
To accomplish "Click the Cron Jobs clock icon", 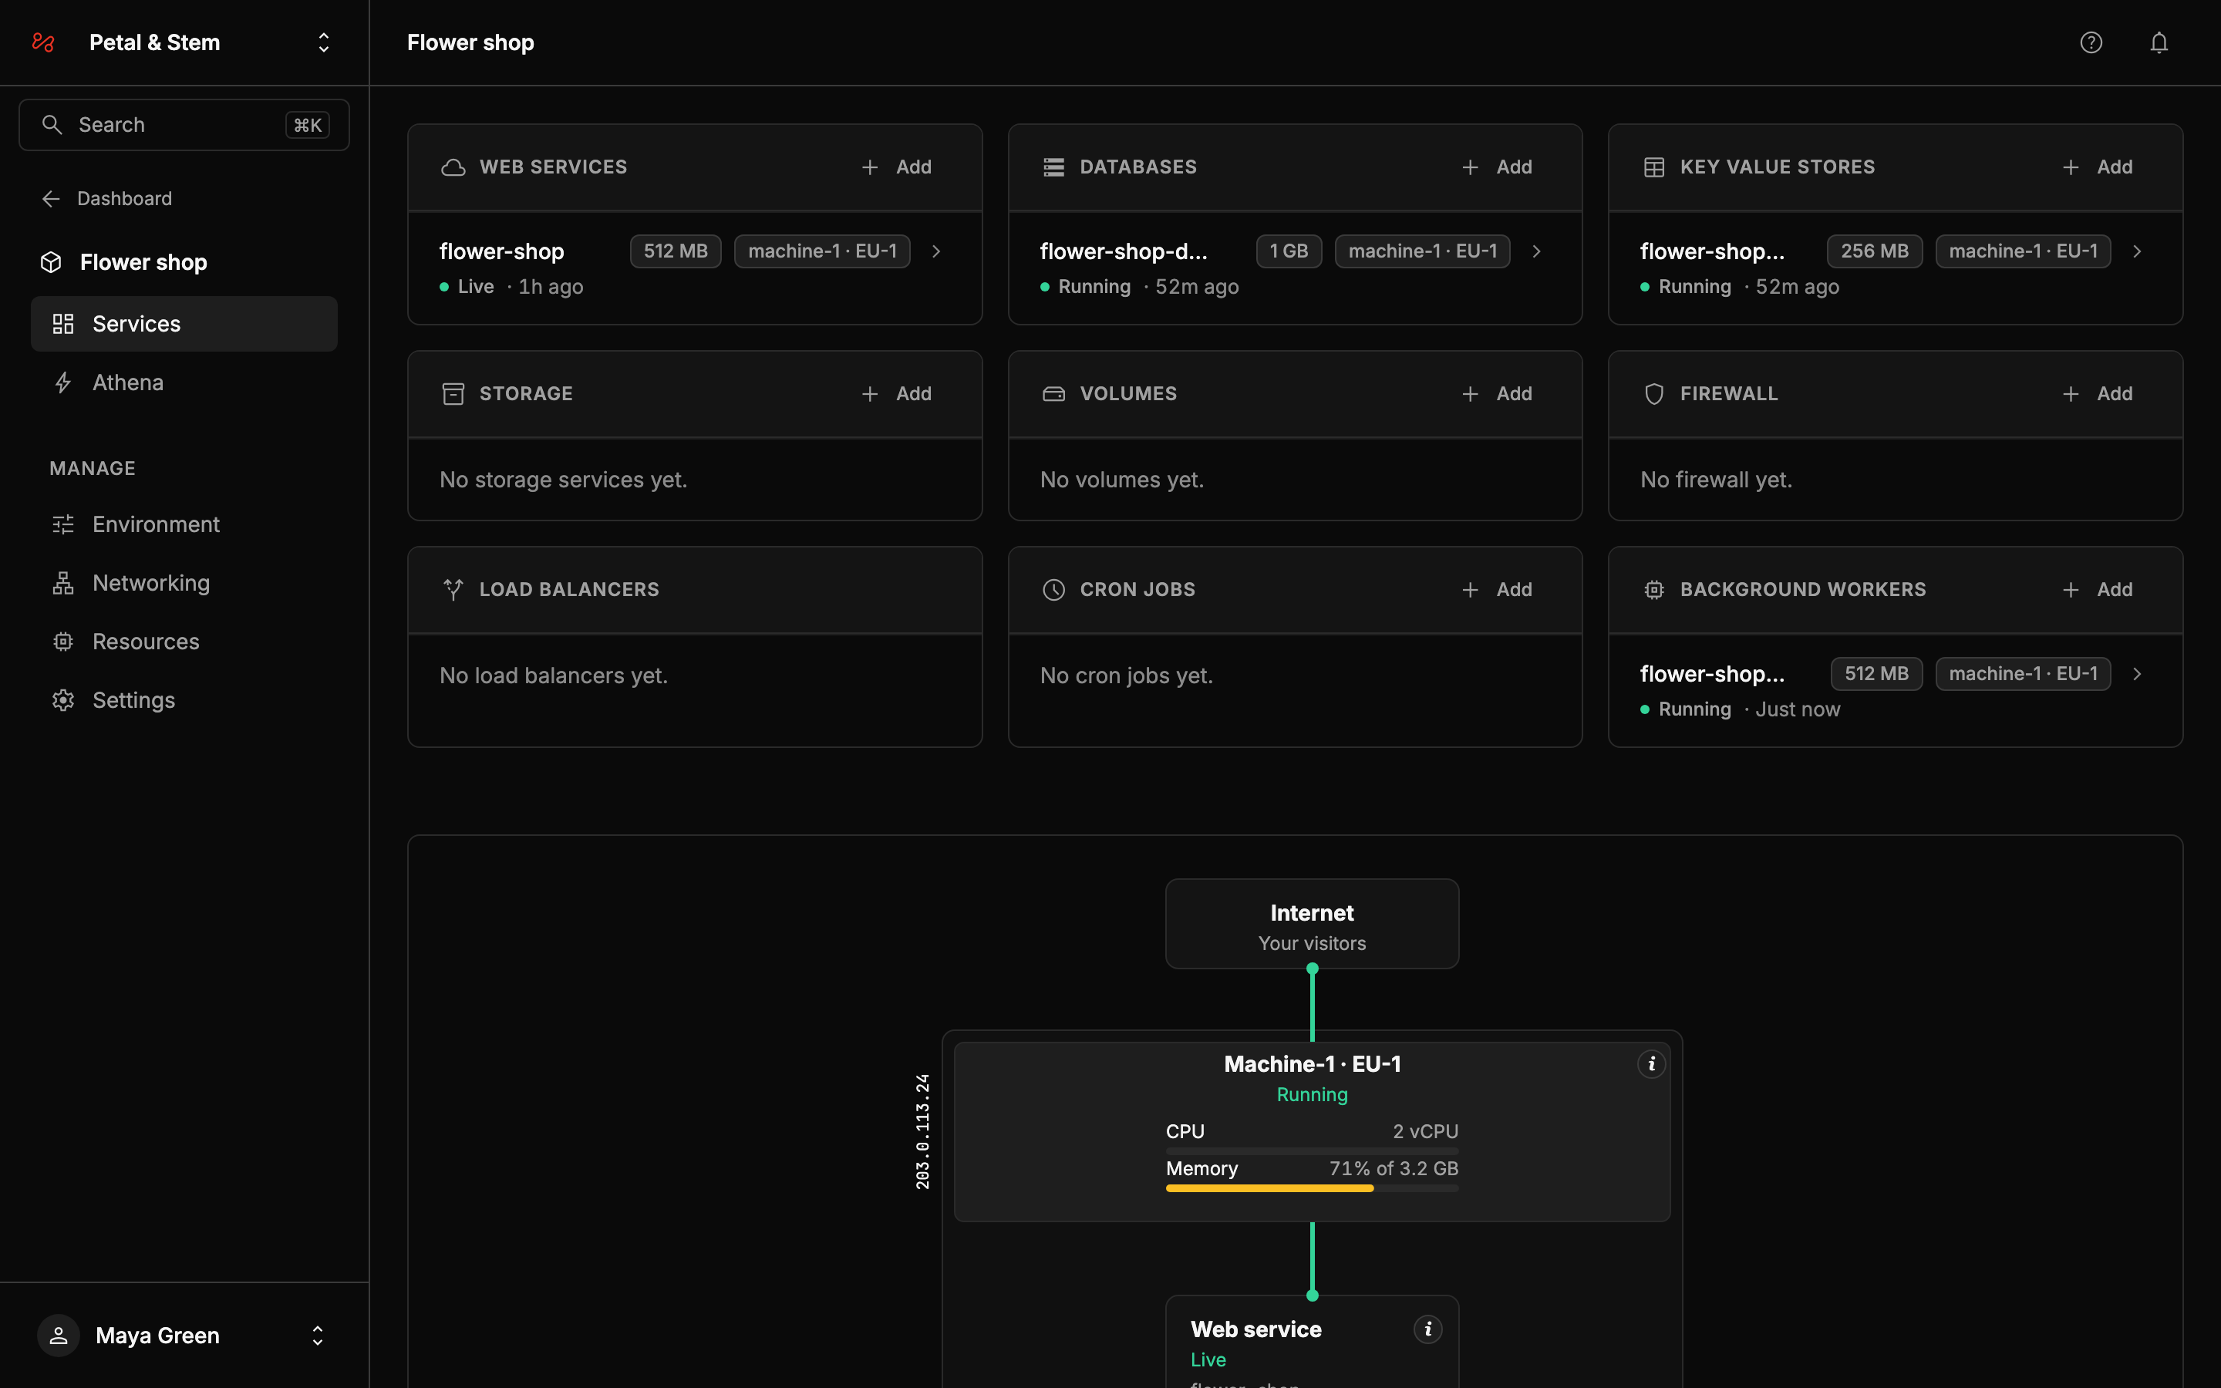I will [1053, 589].
